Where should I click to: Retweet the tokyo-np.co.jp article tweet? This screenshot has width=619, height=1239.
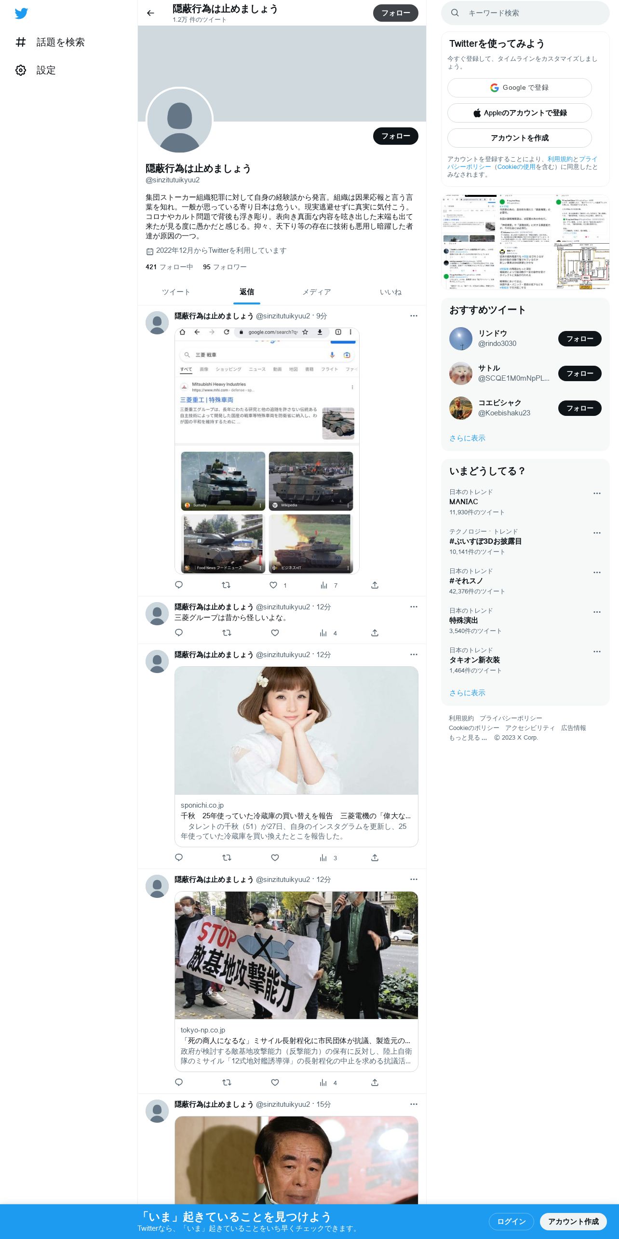tap(227, 1082)
